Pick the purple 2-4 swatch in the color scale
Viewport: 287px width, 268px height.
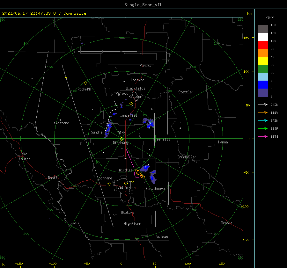[x=263, y=92]
